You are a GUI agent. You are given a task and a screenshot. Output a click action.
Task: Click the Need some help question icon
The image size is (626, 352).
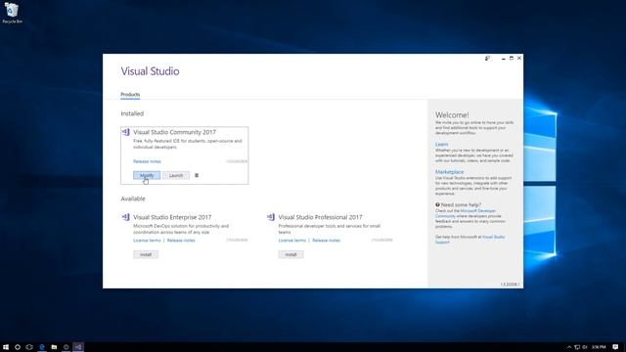click(x=437, y=204)
